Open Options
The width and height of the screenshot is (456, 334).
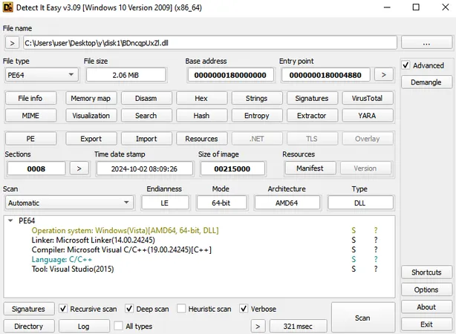pyautogui.click(x=426, y=289)
